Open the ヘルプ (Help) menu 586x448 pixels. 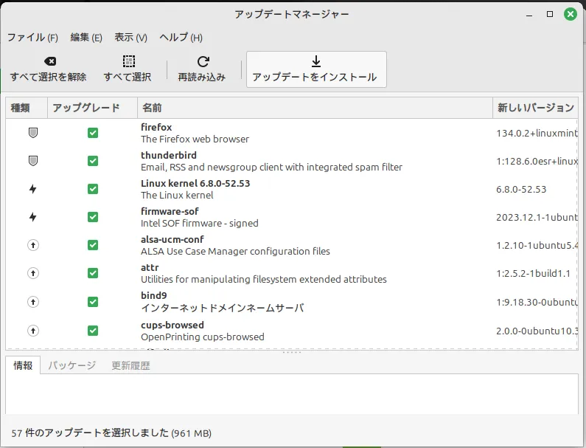pos(181,38)
